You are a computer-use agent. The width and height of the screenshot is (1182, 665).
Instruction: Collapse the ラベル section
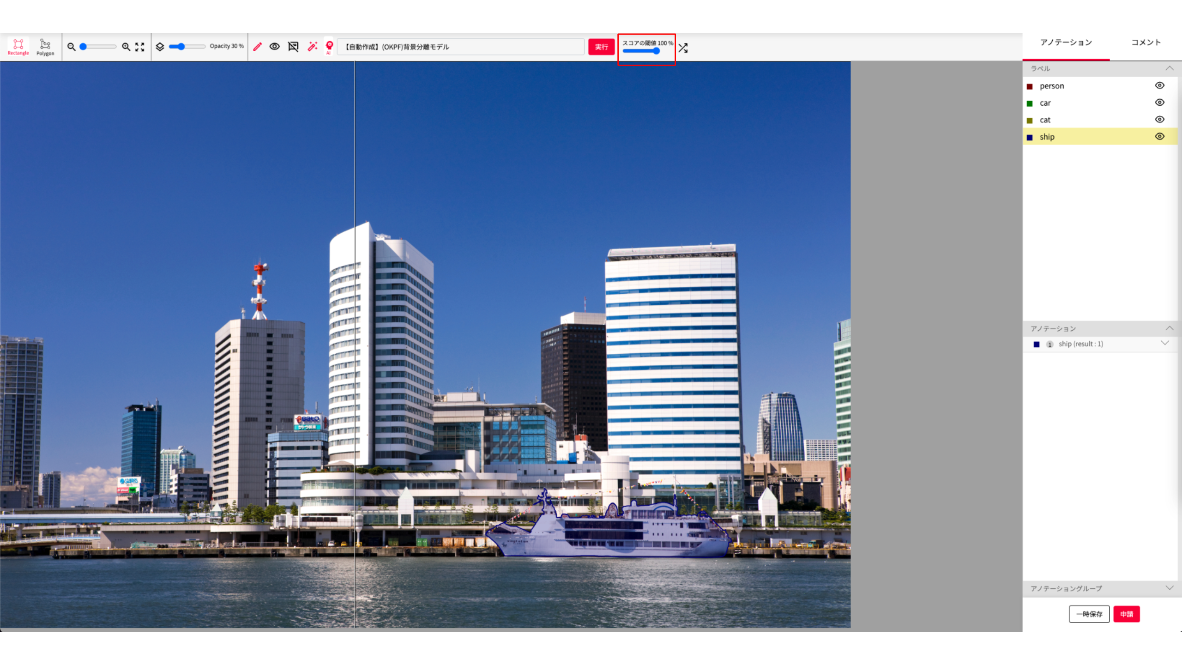click(1169, 68)
